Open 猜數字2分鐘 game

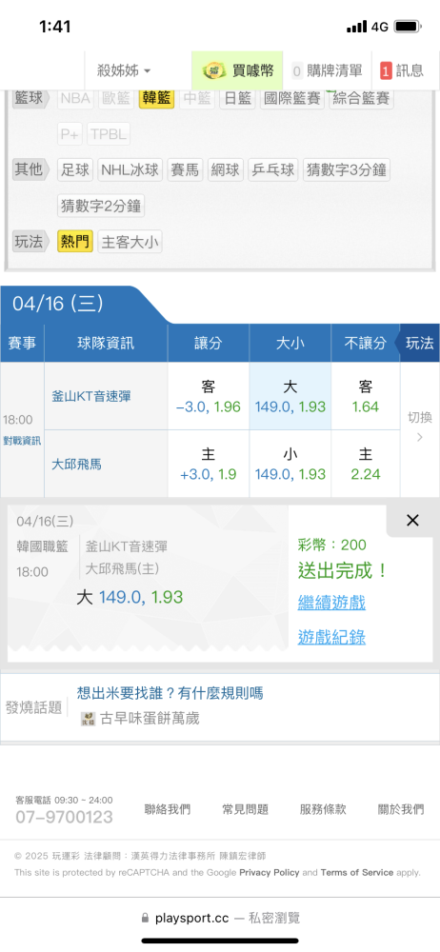coord(101,206)
